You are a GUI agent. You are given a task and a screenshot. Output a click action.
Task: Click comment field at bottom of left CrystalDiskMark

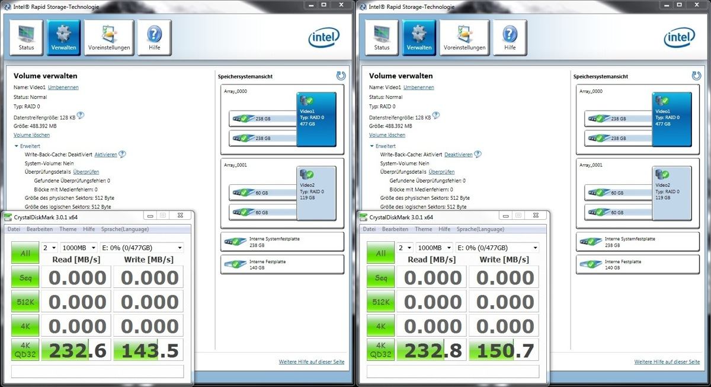click(x=98, y=372)
